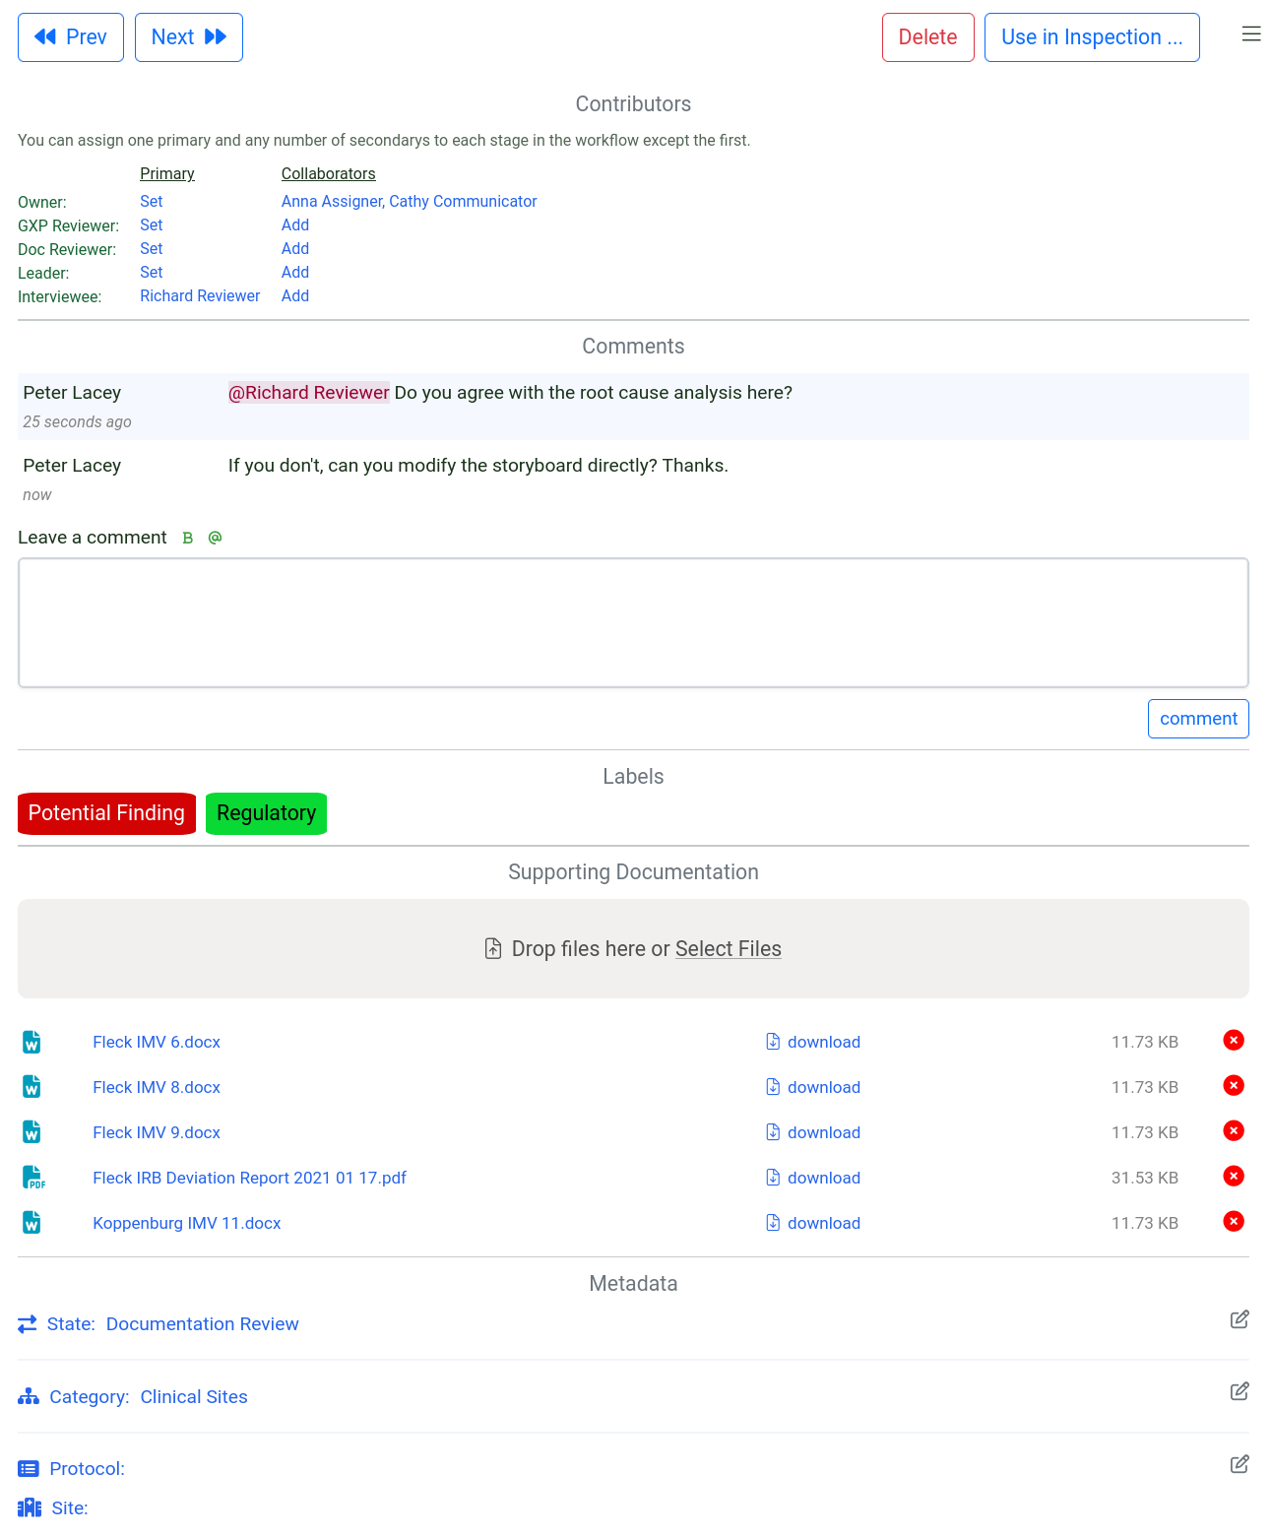1271x1536 pixels.
Task: Click the Potential Finding label
Action: (106, 813)
